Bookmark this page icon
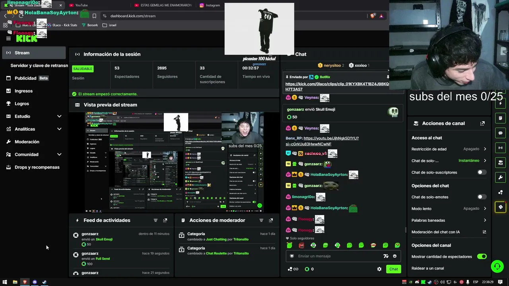 94,16
